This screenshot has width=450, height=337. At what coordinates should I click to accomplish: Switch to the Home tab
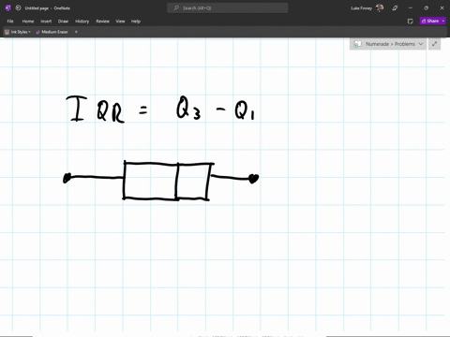coord(28,22)
